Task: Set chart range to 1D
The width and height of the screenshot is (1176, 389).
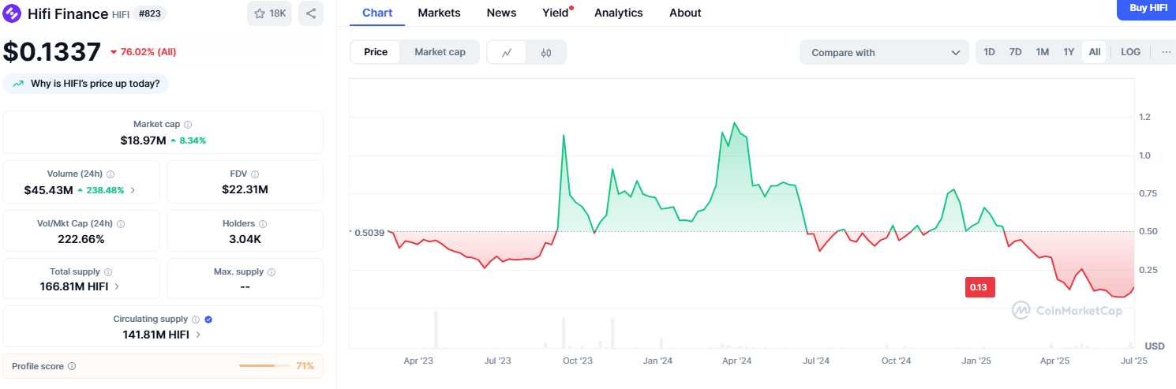Action: coord(989,52)
